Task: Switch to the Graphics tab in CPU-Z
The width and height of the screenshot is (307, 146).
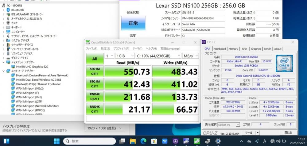Action: click(x=256, y=49)
